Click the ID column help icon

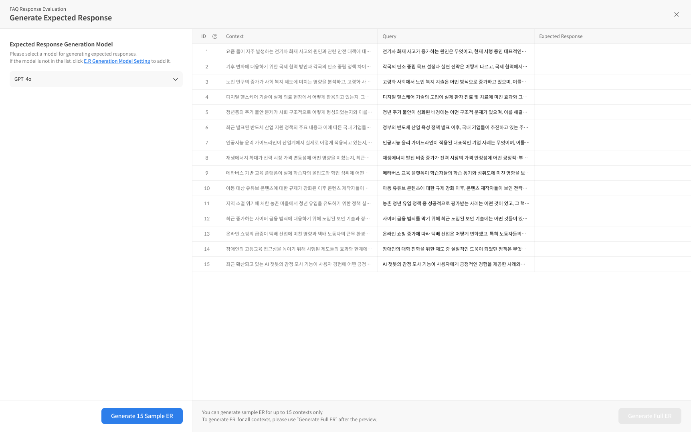(x=215, y=36)
